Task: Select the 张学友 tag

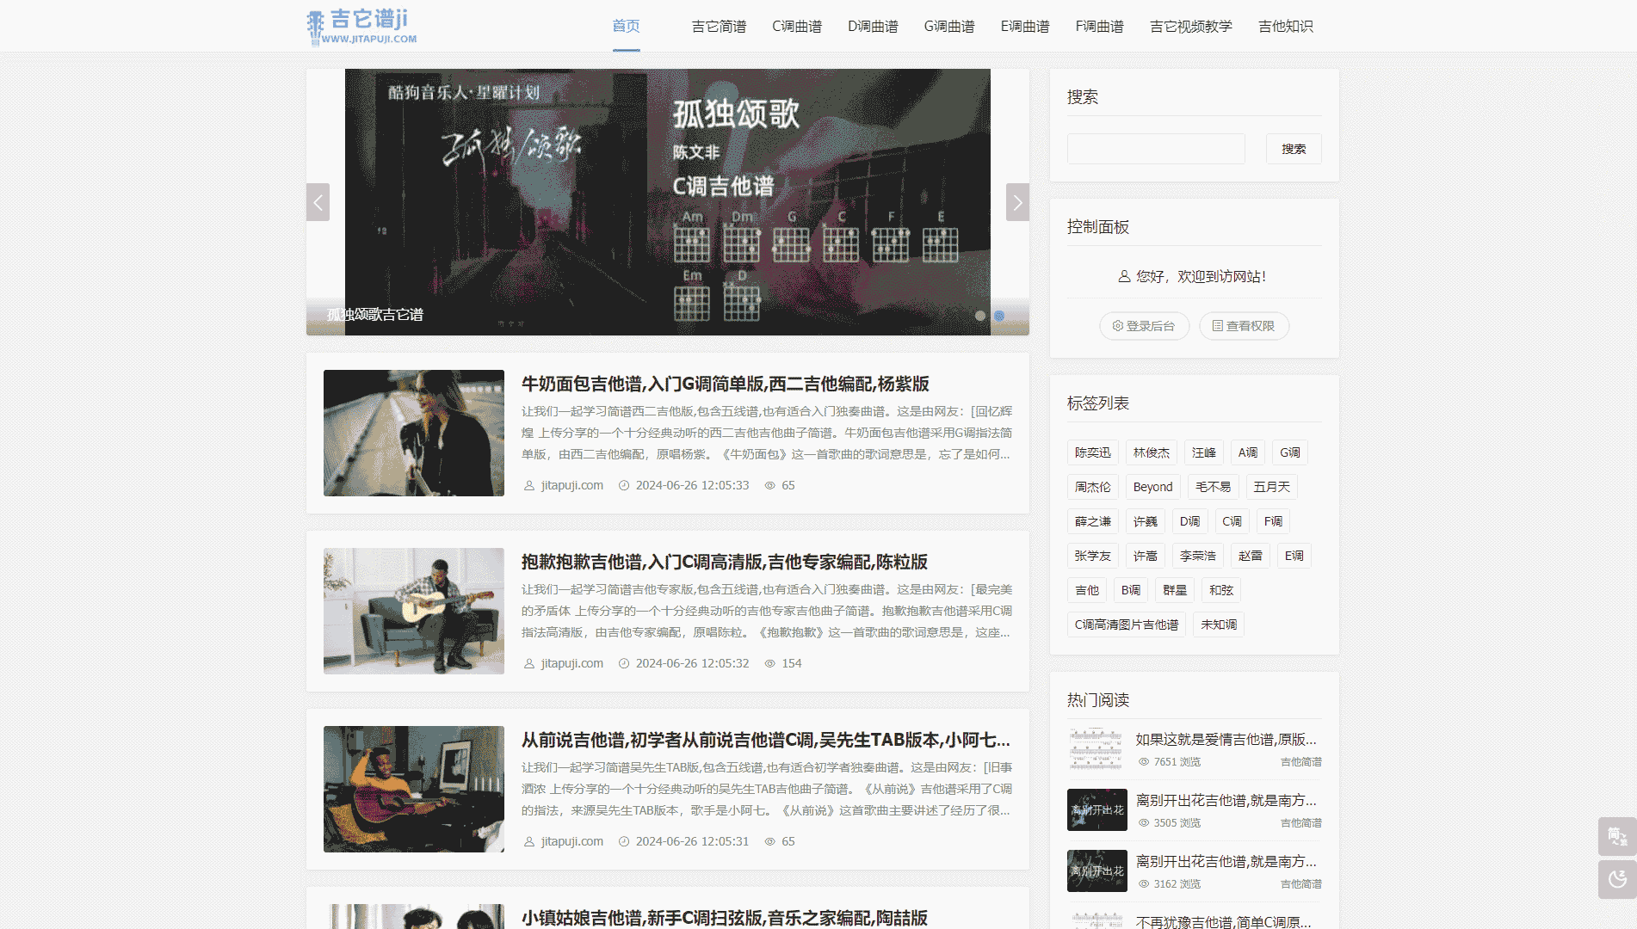Action: click(1093, 556)
